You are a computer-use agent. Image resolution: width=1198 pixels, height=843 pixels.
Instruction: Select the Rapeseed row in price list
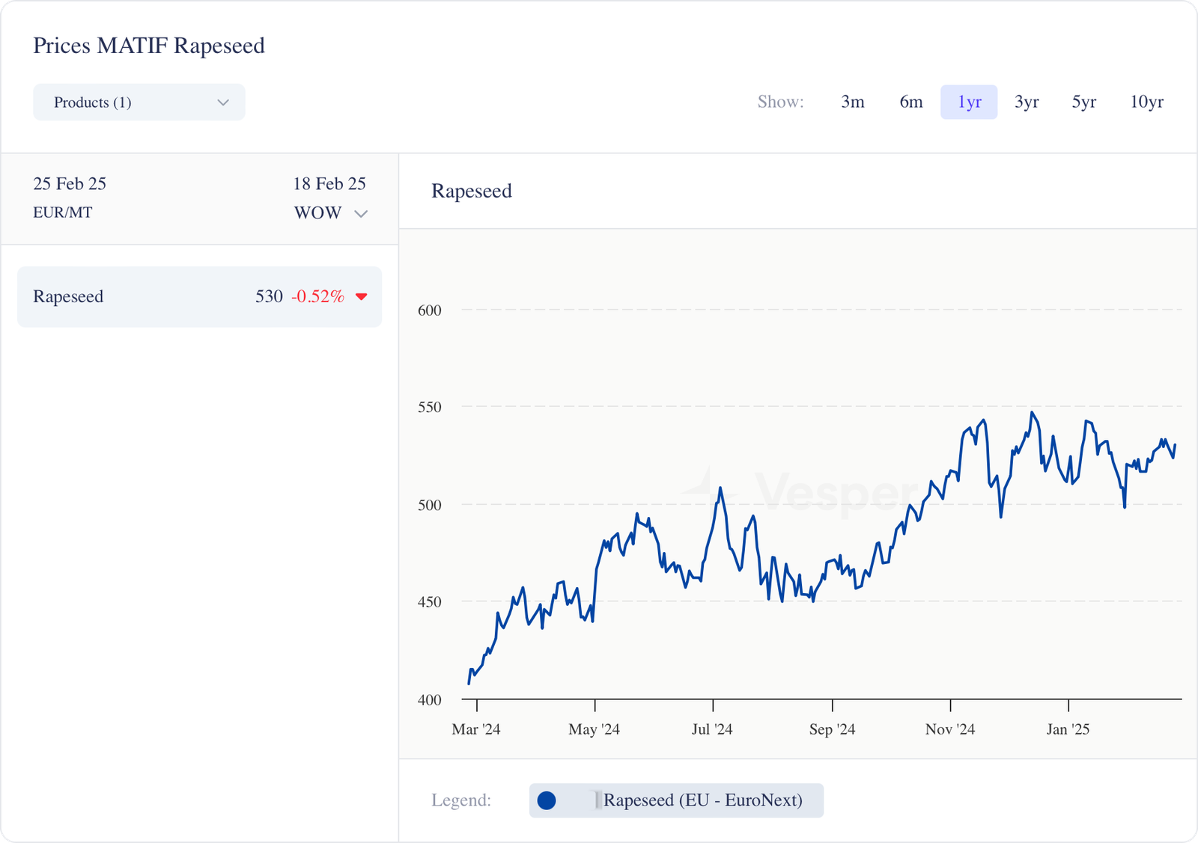(199, 297)
